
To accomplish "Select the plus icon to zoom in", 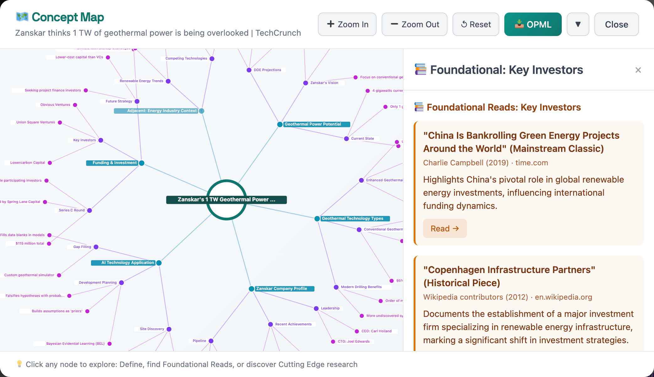I will pyautogui.click(x=331, y=24).
